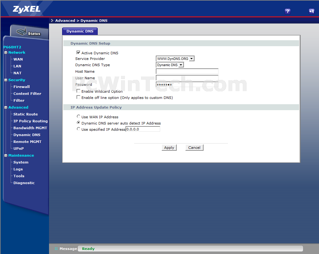319x254 pixels.
Task: Click the Cancel button
Action: point(194,147)
